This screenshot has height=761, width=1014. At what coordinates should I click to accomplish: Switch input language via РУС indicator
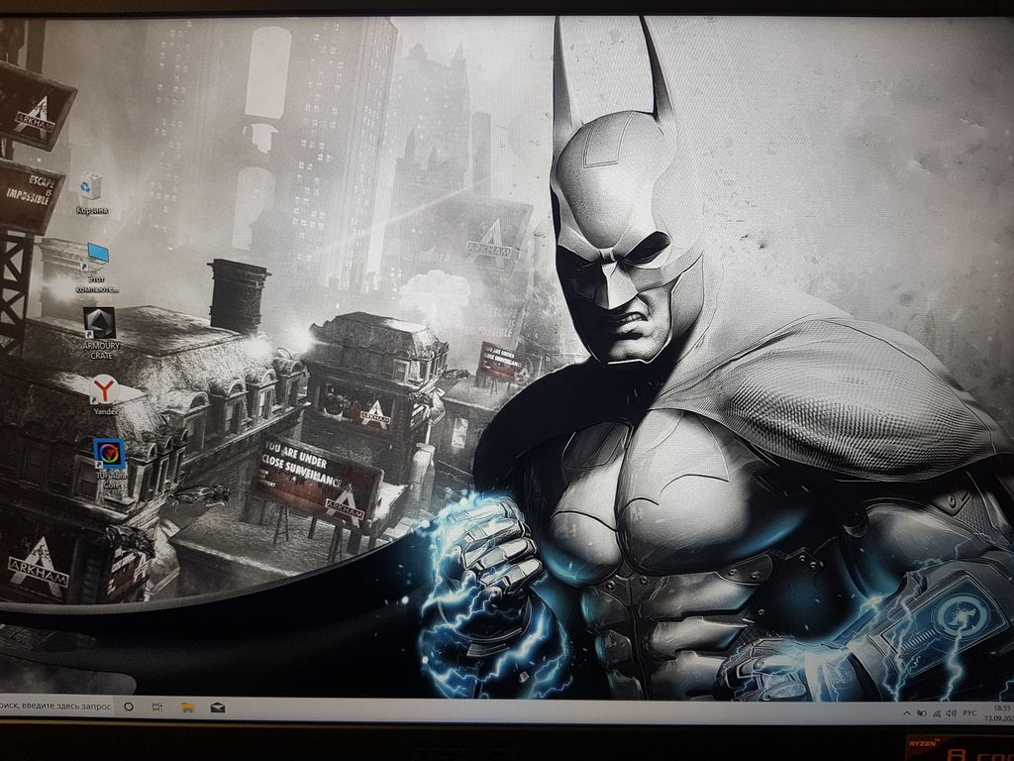pyautogui.click(x=970, y=713)
